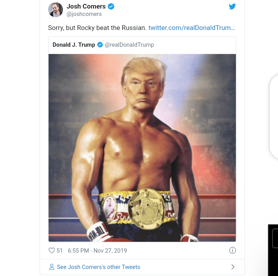Open the @joshcomers handle
The height and width of the screenshot is (276, 278).
[x=84, y=14]
